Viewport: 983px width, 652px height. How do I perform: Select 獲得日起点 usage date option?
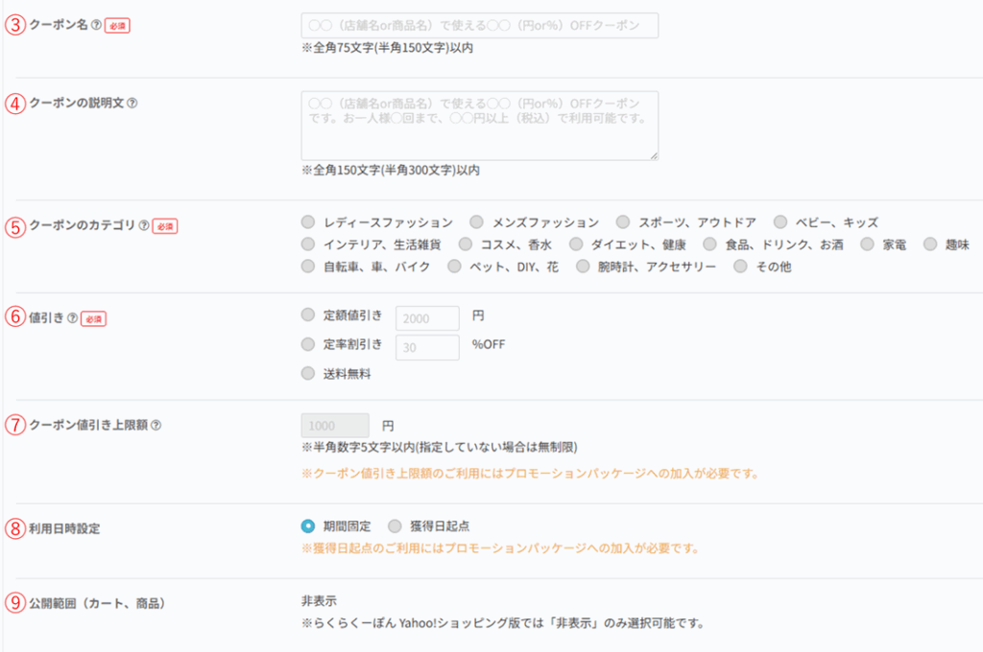pyautogui.click(x=395, y=525)
